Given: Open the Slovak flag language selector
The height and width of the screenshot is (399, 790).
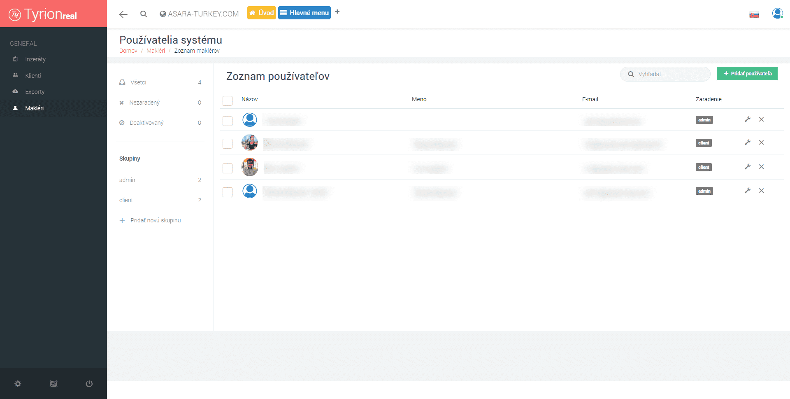Looking at the screenshot, I should pyautogui.click(x=754, y=15).
